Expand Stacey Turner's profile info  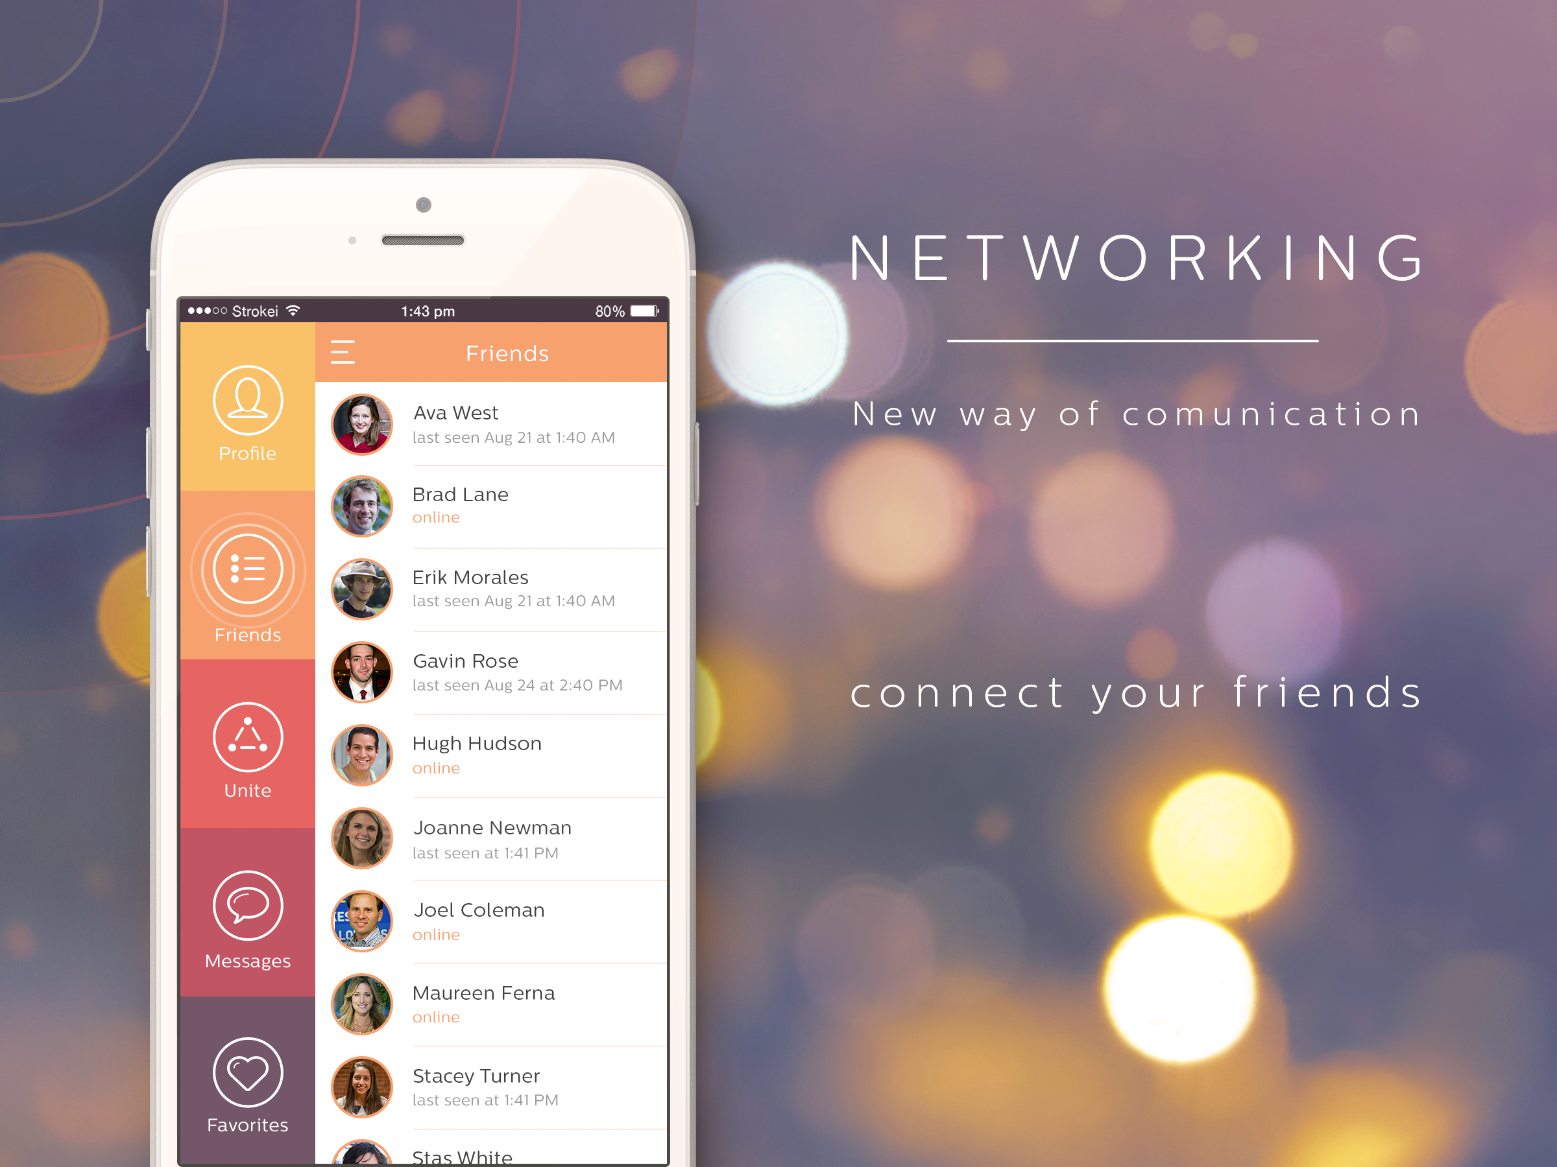[x=490, y=1075]
